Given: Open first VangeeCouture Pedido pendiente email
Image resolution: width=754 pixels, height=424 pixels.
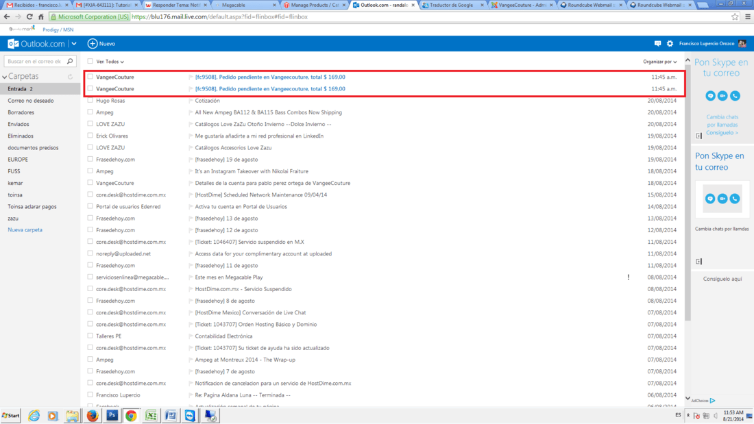Looking at the screenshot, I should click(x=270, y=77).
